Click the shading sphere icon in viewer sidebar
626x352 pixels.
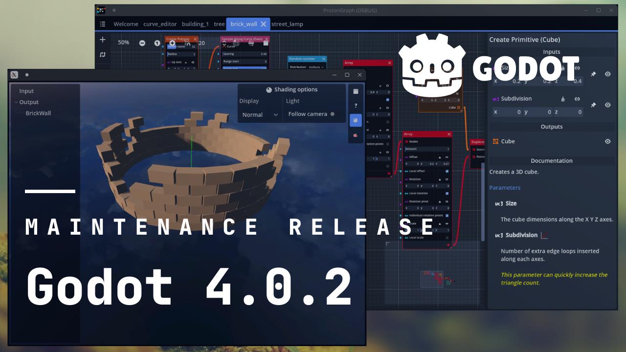click(356, 120)
